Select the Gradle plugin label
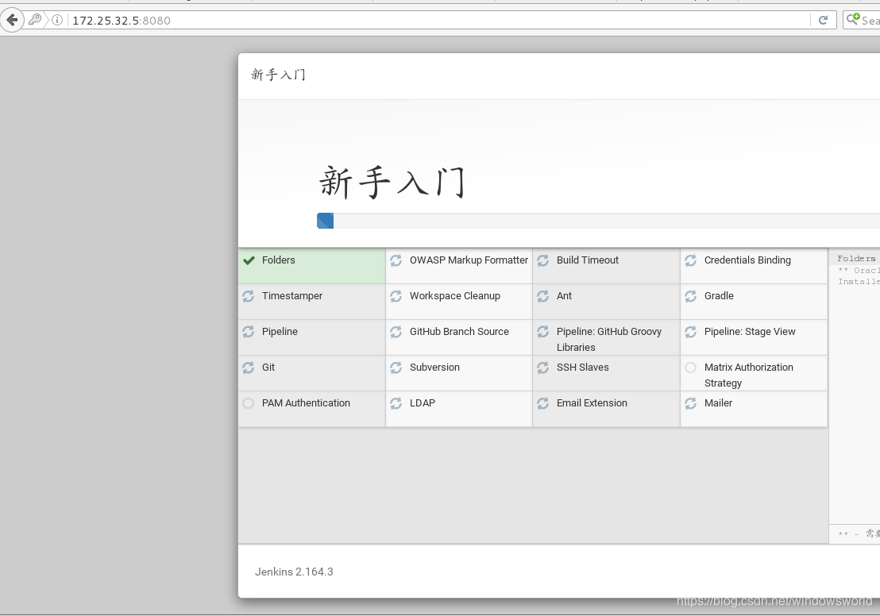The width and height of the screenshot is (880, 616). pos(719,296)
